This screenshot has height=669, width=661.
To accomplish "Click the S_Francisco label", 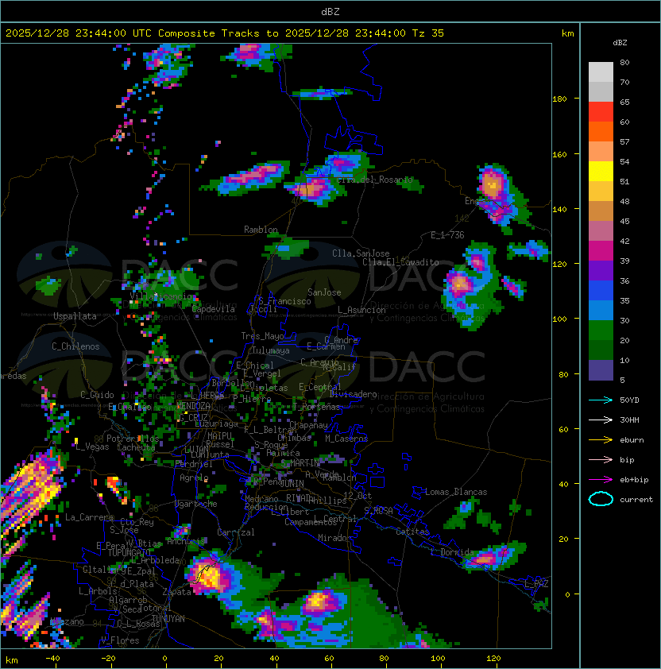I will pyautogui.click(x=284, y=301).
